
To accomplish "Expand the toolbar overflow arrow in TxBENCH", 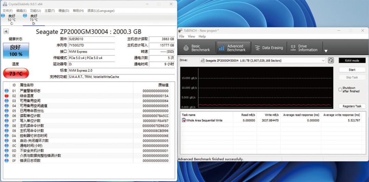I will (x=326, y=51).
